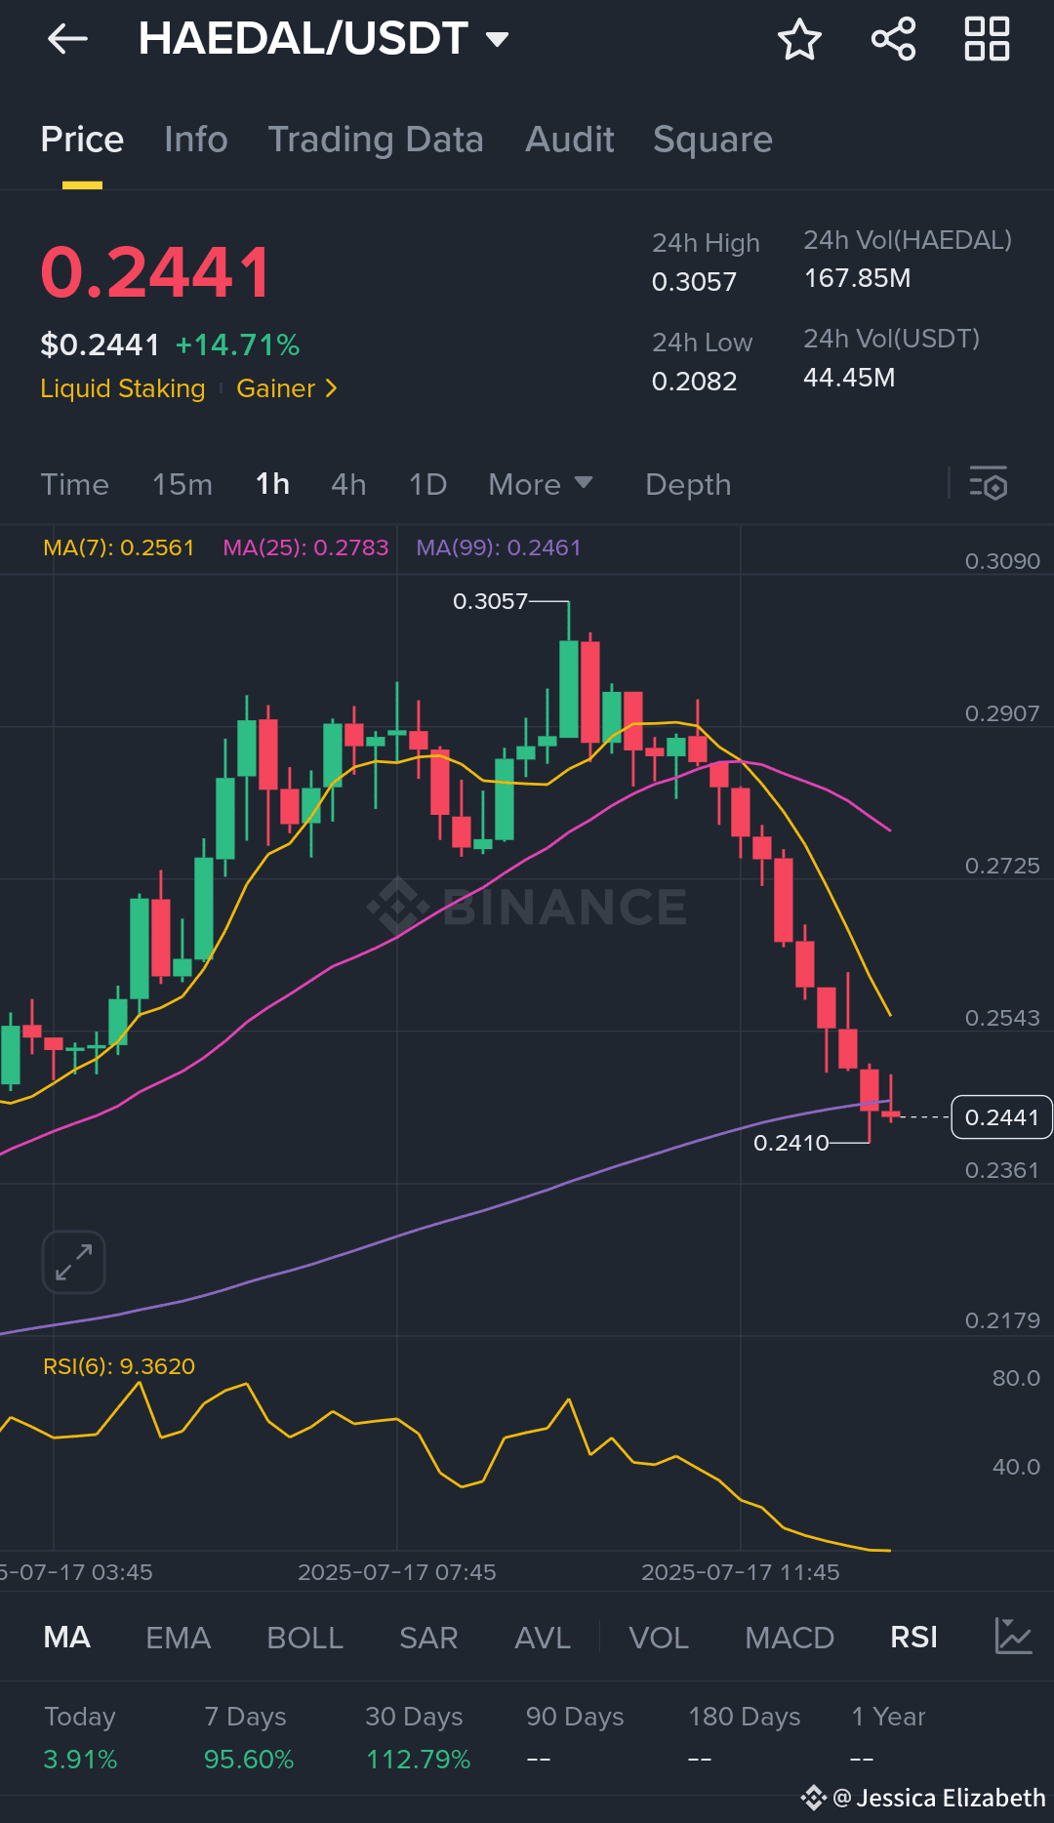Viewport: 1054px width, 1823px height.
Task: Toggle the EMA indicator
Action: click(178, 1637)
